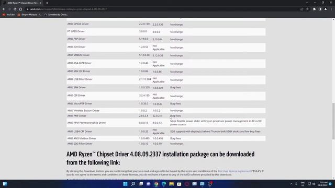This screenshot has height=188, width=335.
Task: Share this page using the share icon
Action: point(301,9)
